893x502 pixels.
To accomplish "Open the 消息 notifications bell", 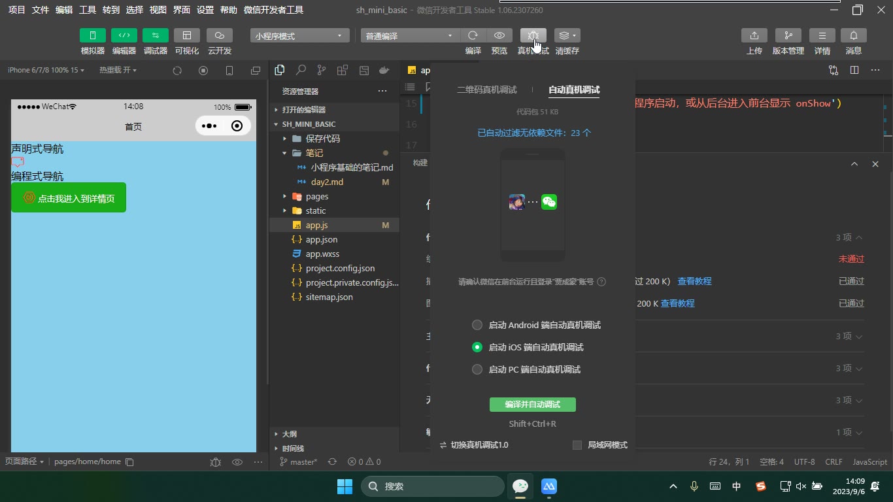I will click(854, 35).
